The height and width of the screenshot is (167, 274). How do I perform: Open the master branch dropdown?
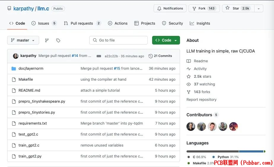point(23,40)
